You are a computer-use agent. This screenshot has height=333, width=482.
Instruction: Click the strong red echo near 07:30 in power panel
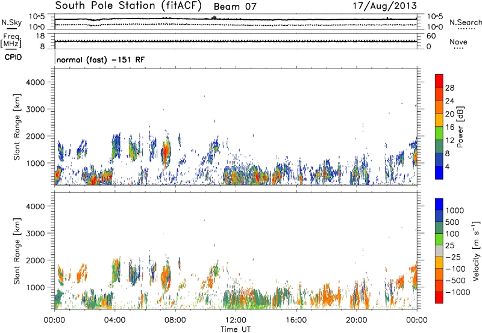click(166, 152)
